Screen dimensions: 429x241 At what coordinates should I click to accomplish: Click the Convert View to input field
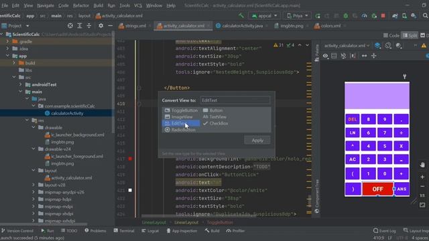click(235, 100)
